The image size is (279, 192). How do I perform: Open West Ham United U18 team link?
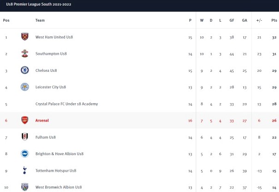54,37
